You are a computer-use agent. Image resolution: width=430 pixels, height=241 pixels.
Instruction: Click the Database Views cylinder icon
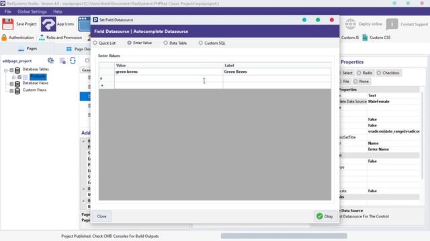17,84
